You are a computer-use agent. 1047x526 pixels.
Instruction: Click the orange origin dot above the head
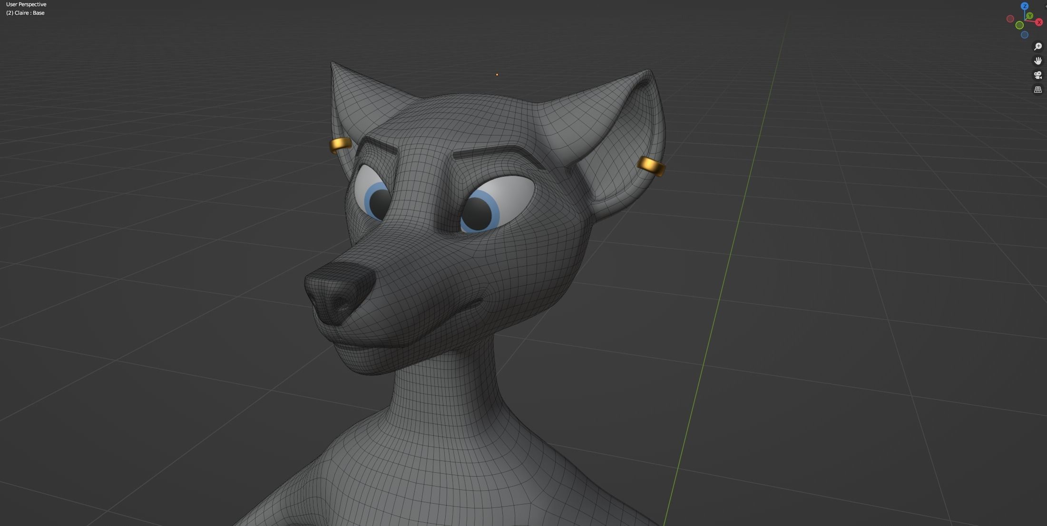(497, 75)
